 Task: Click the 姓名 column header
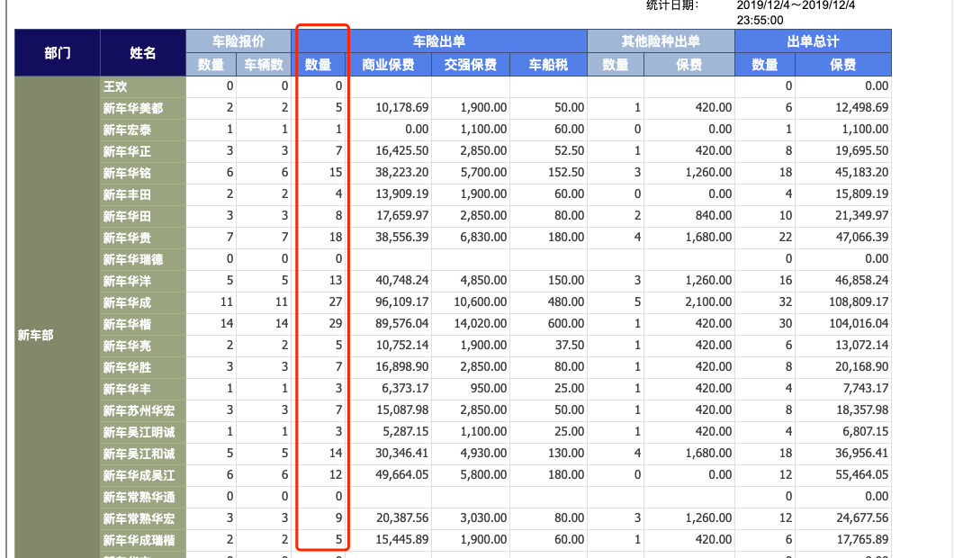(x=143, y=53)
